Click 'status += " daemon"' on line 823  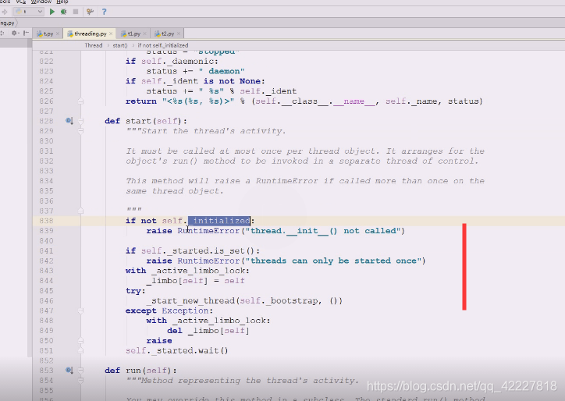[x=195, y=71]
